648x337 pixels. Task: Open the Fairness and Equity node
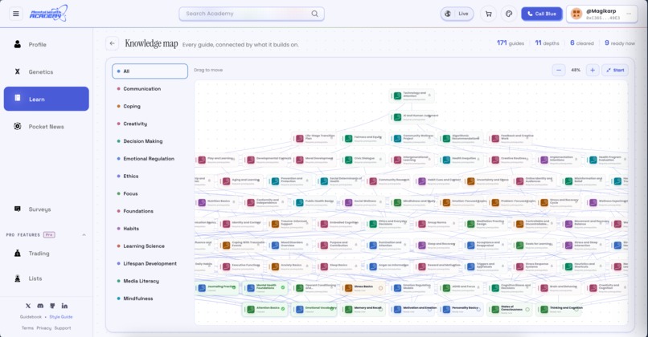click(363, 139)
